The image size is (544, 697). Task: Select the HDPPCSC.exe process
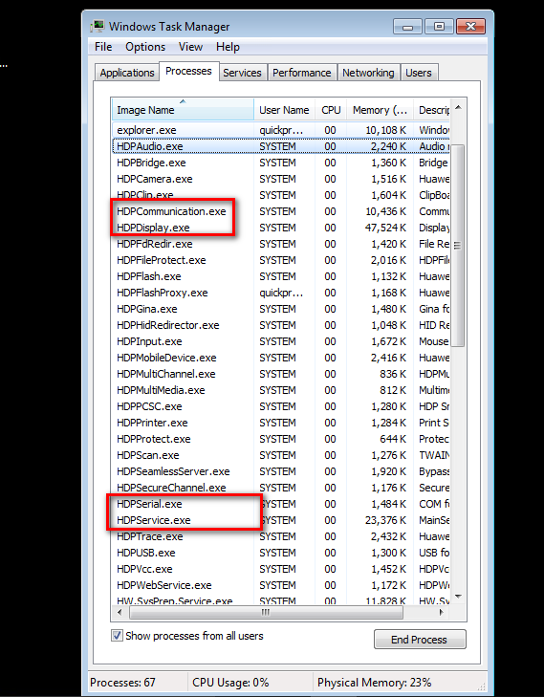281,406
